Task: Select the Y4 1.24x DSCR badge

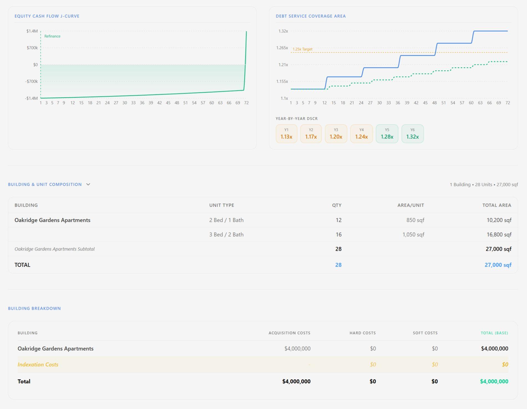Action: point(361,134)
